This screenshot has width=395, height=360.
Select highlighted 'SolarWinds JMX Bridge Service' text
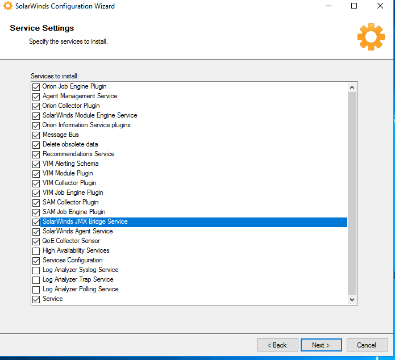coord(85,221)
